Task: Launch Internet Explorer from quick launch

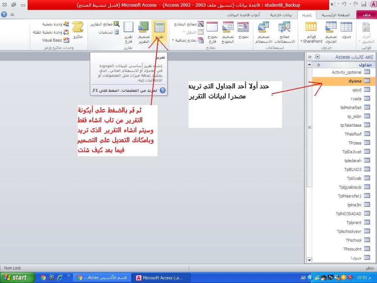Action: (x=60, y=278)
